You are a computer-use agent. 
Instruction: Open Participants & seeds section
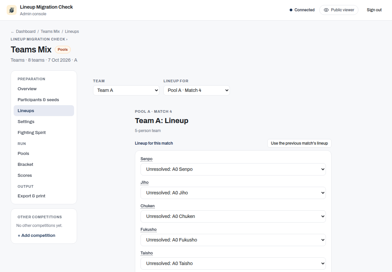coord(44,100)
